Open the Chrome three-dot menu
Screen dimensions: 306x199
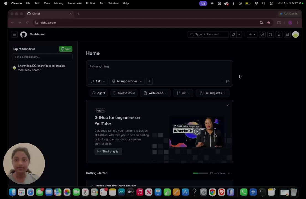297,23
